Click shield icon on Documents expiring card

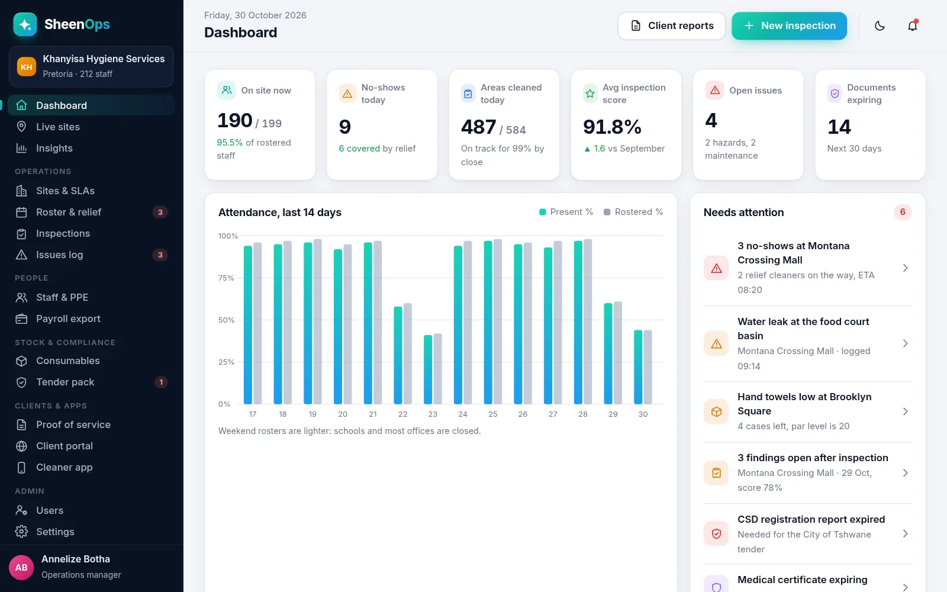click(x=835, y=94)
